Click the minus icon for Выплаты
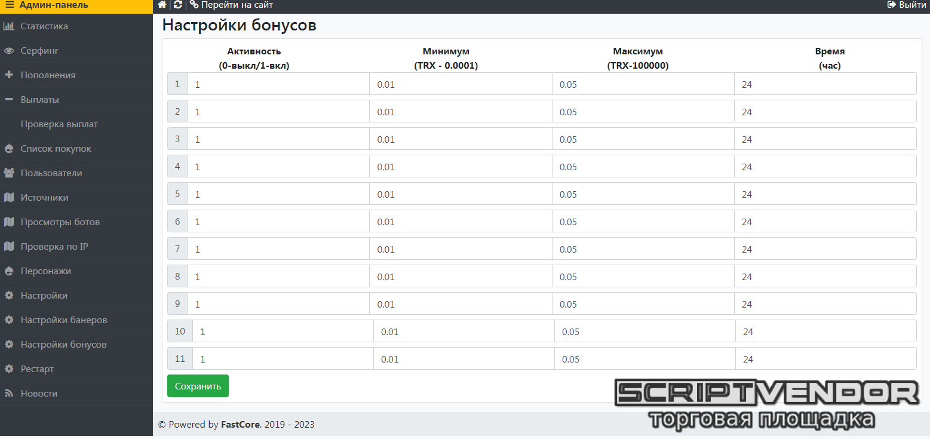This screenshot has width=930, height=439. coord(9,100)
